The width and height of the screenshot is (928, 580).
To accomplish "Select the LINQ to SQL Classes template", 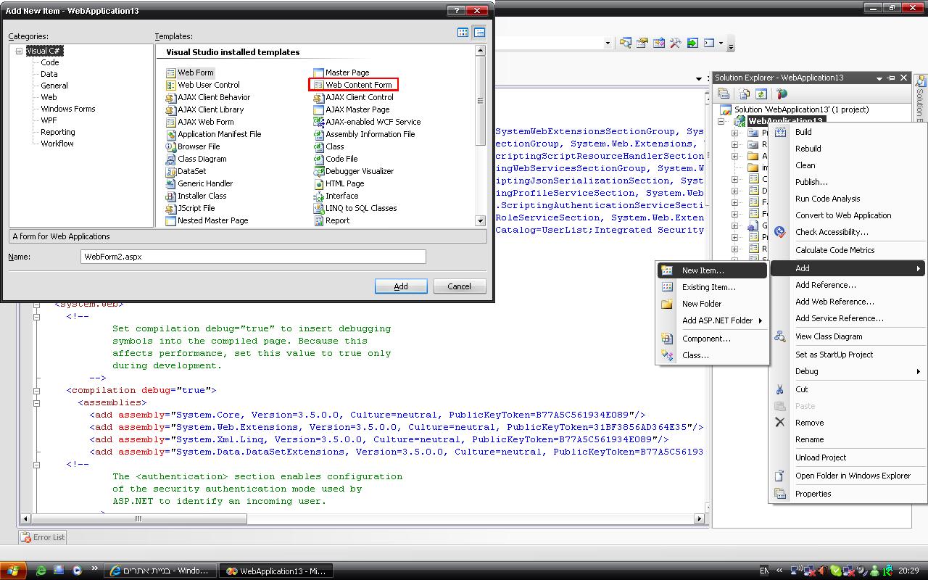I will 360,208.
